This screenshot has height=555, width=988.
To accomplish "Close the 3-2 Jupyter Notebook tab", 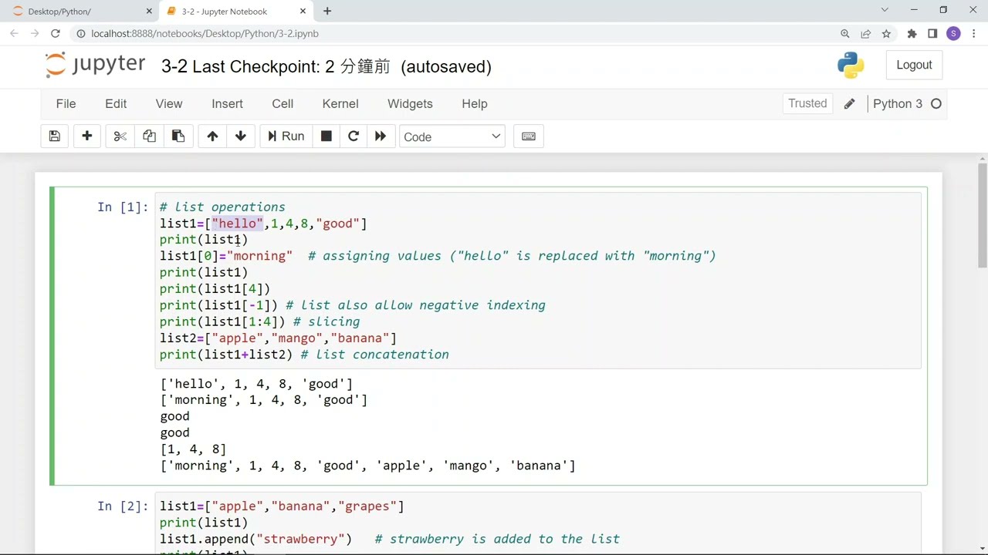I will tap(303, 12).
